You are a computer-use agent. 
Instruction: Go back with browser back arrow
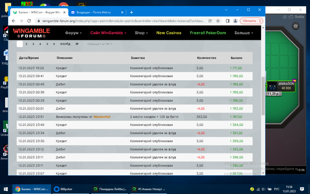click(x=13, y=21)
